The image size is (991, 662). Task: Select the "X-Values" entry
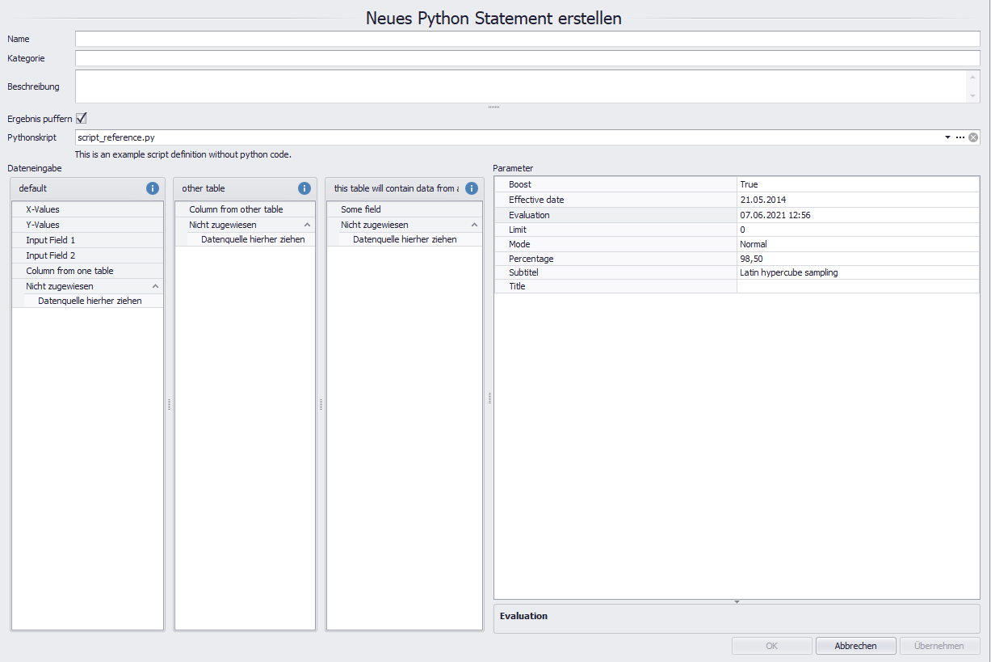(x=46, y=209)
